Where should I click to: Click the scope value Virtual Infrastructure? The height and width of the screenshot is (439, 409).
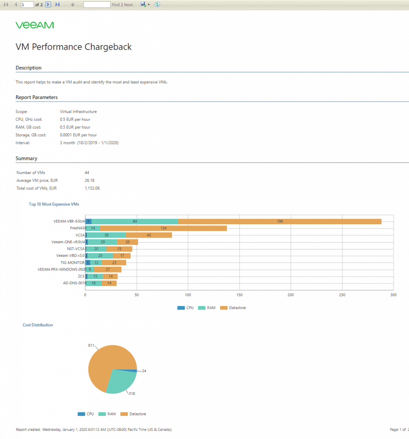pos(78,111)
